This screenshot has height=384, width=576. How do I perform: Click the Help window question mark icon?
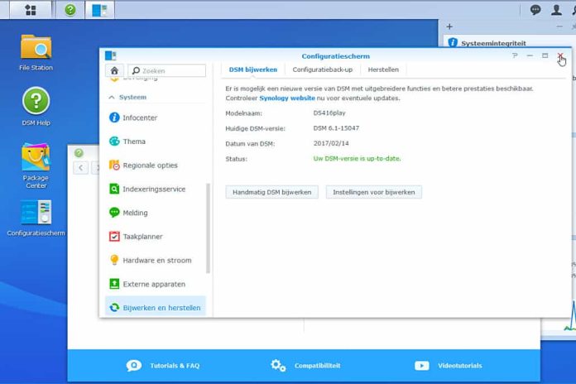(79, 152)
